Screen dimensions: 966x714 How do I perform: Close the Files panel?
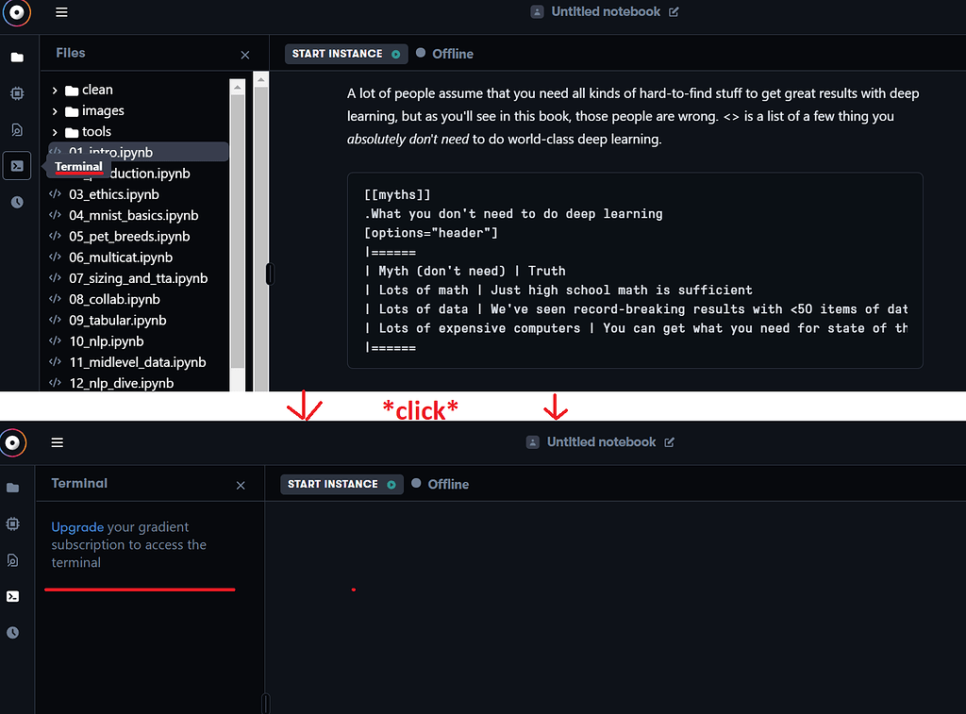[x=244, y=55]
